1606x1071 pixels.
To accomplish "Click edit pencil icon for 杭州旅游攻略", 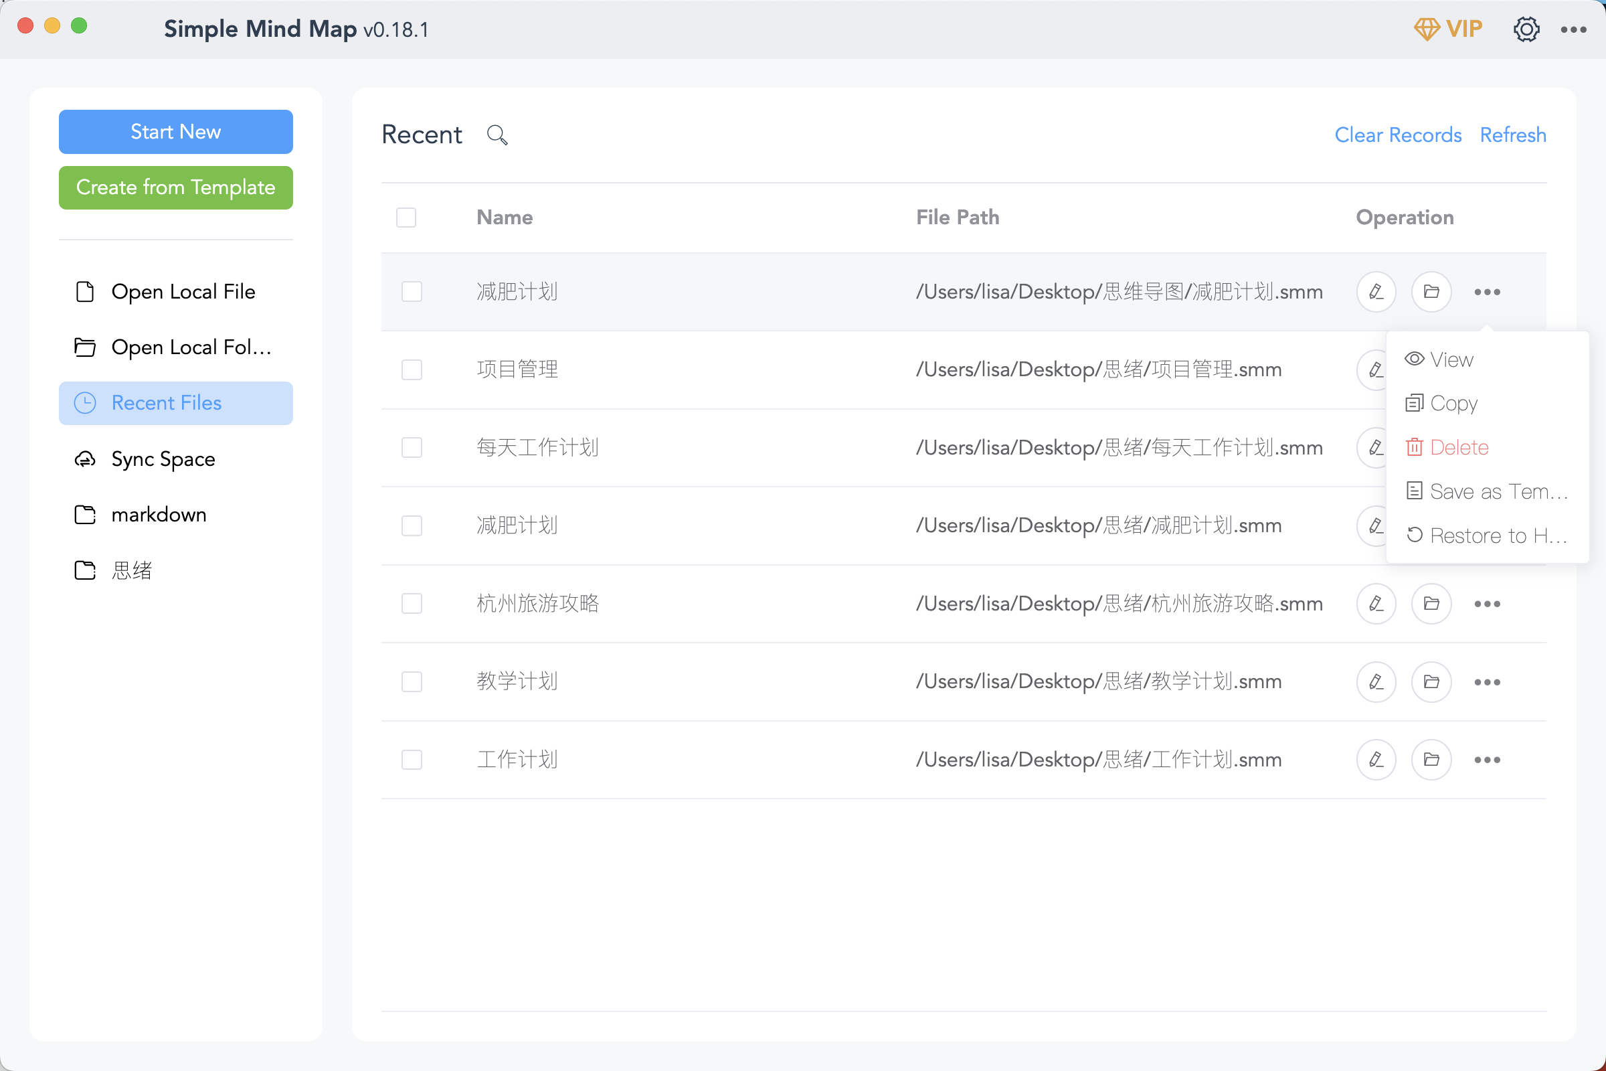I will coord(1376,604).
